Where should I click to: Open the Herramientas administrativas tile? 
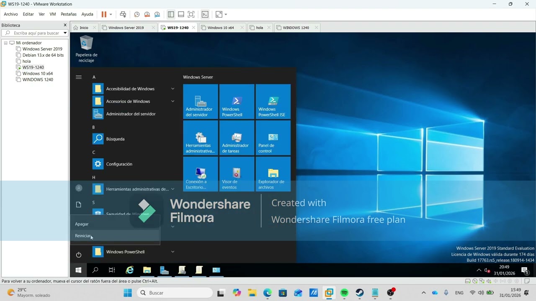point(201,138)
